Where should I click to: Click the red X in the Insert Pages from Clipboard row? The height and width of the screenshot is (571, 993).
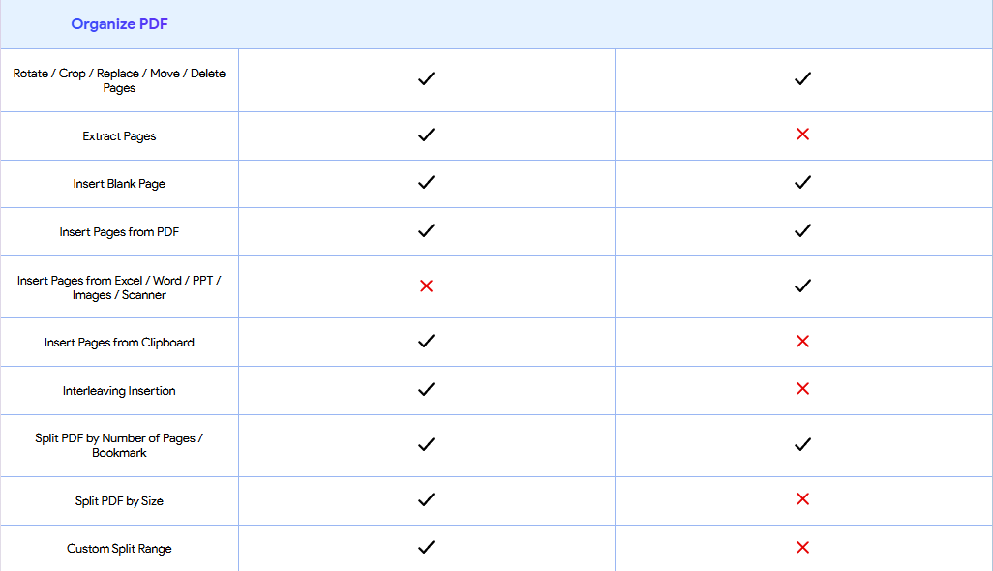point(802,342)
